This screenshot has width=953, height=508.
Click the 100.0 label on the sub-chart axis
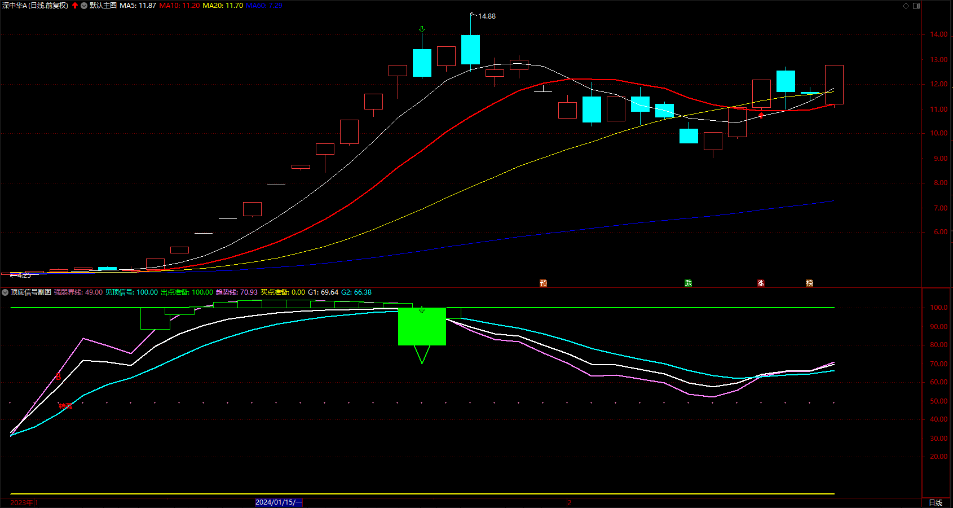938,308
